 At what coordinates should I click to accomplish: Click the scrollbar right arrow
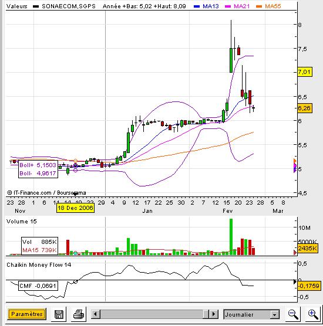214,314
